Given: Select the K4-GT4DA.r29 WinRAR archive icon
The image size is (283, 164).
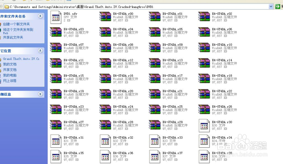Looking at the screenshot, I should tap(155, 125).
